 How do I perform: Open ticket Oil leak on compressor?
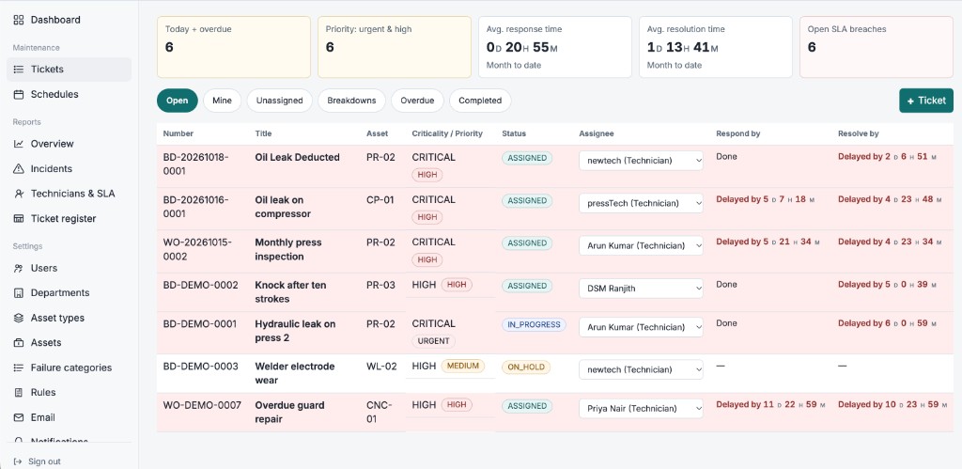point(283,207)
